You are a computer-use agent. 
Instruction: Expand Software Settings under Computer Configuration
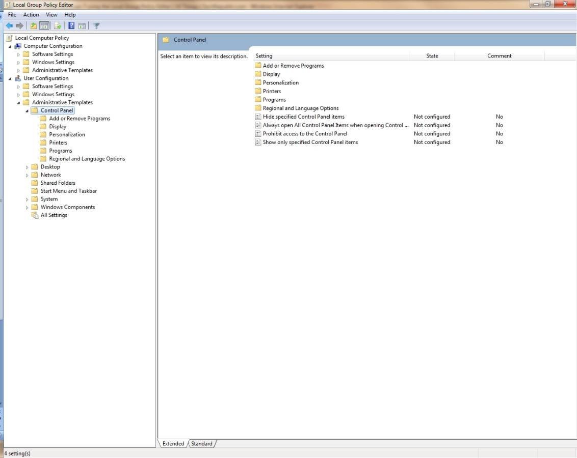pos(18,54)
